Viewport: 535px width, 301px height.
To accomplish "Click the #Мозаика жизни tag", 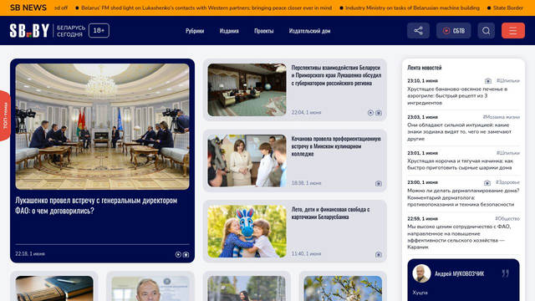I will point(502,117).
